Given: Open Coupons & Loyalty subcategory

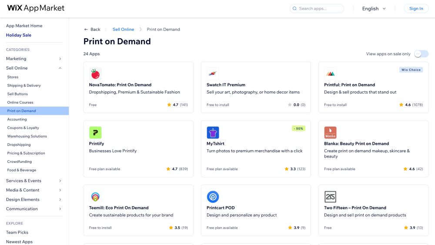Looking at the screenshot, I should tap(23, 128).
